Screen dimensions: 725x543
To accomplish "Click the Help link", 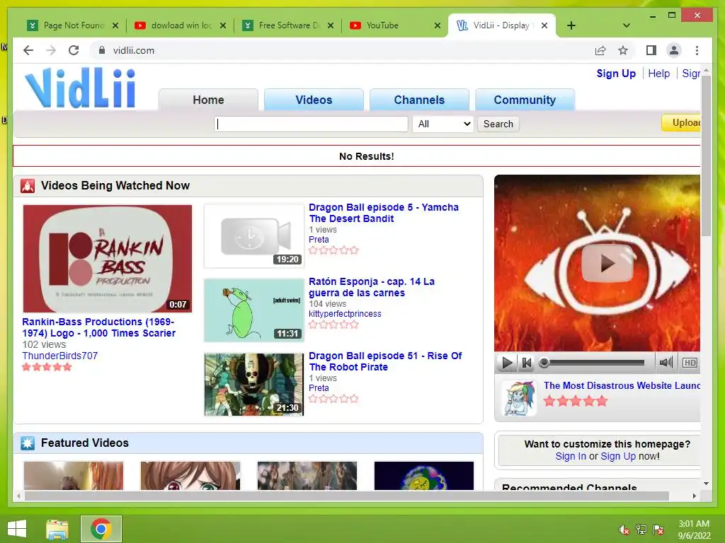I will pos(659,74).
